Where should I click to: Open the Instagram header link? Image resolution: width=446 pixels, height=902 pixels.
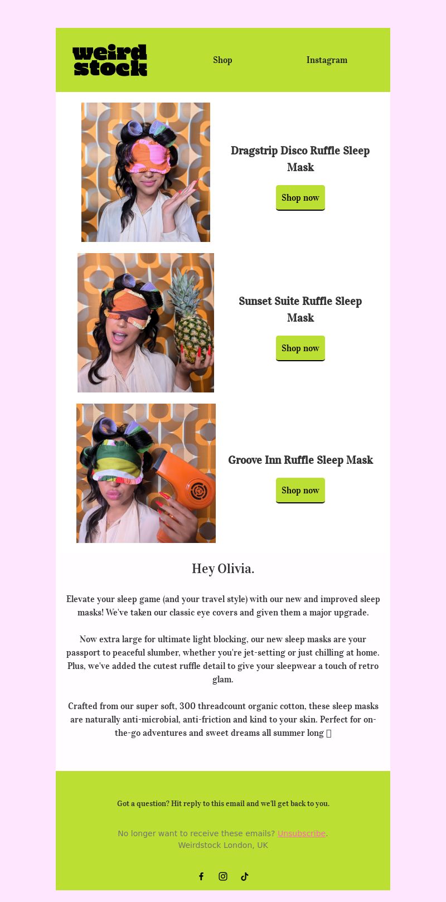click(327, 60)
